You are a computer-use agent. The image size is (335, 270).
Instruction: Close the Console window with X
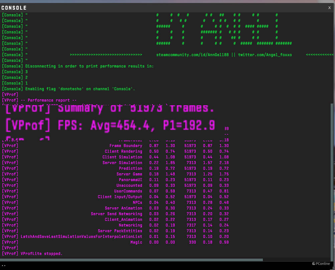pyautogui.click(x=329, y=8)
